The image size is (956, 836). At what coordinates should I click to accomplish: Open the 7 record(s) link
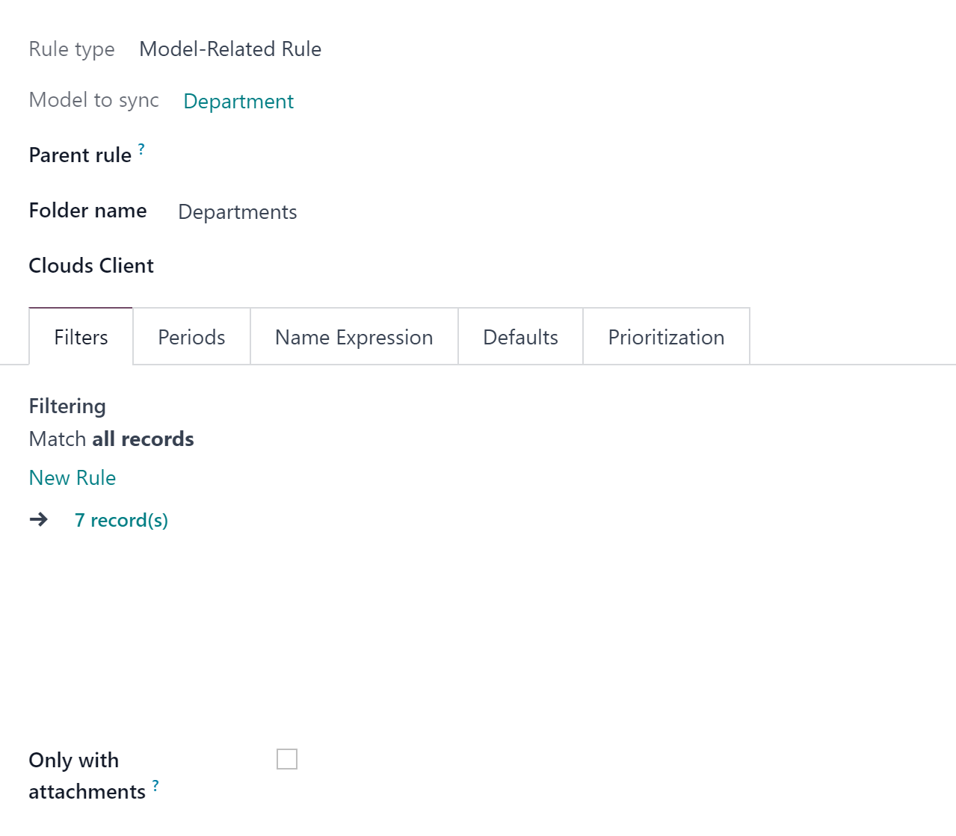pyautogui.click(x=121, y=520)
